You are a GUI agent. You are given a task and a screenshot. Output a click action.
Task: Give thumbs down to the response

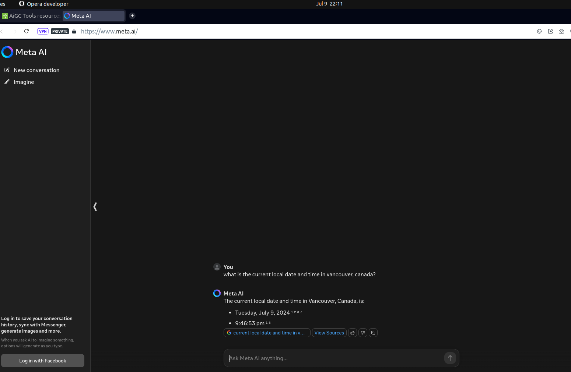[x=363, y=333]
